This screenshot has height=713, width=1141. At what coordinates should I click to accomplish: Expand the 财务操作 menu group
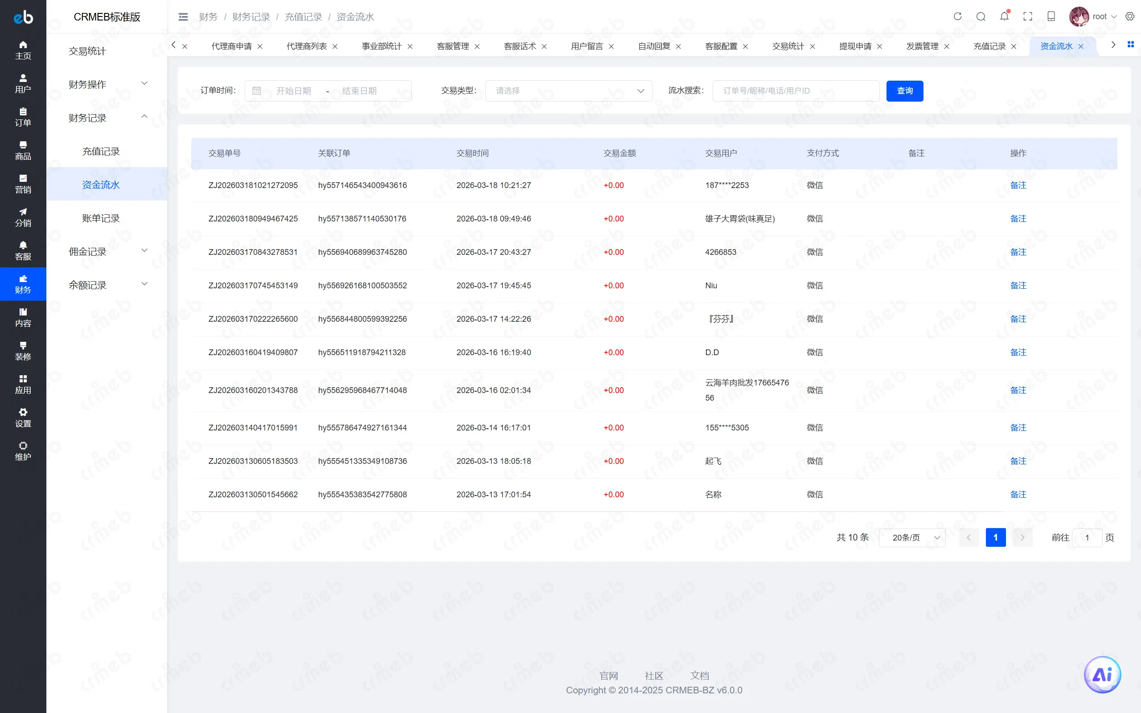(x=107, y=84)
